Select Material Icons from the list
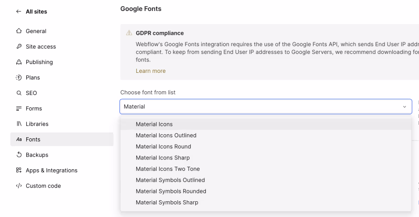Screen dimensions: 419x217 154,124
